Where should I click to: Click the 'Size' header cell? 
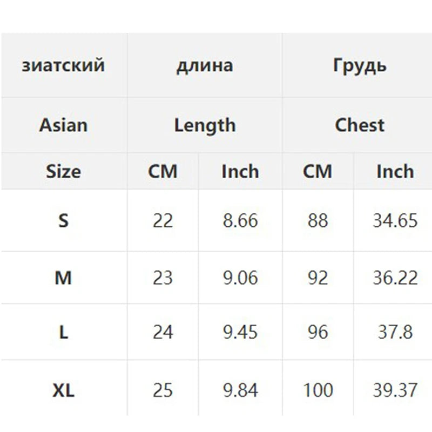(63, 172)
